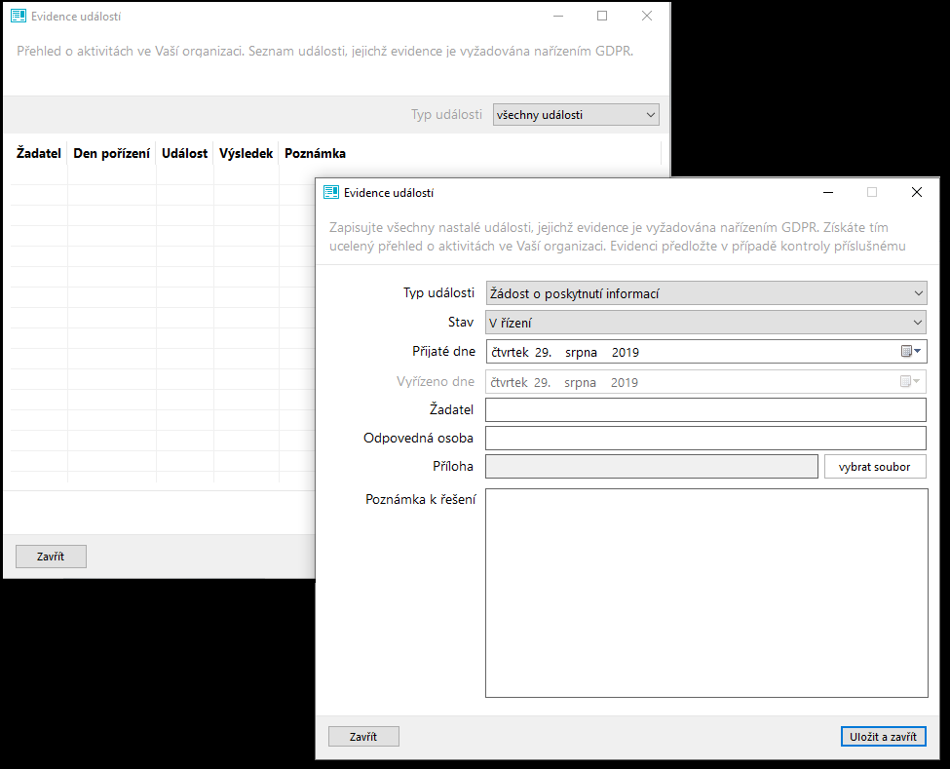Image resolution: width=950 pixels, height=769 pixels.
Task: Click the Poznámka k řešení text area
Action: click(x=706, y=594)
